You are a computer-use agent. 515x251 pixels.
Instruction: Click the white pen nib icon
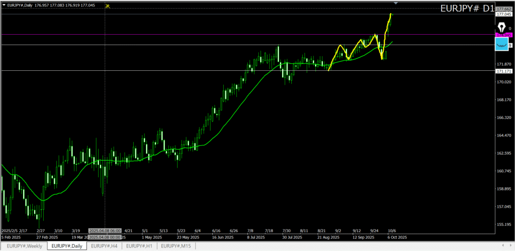pyautogui.click(x=501, y=27)
